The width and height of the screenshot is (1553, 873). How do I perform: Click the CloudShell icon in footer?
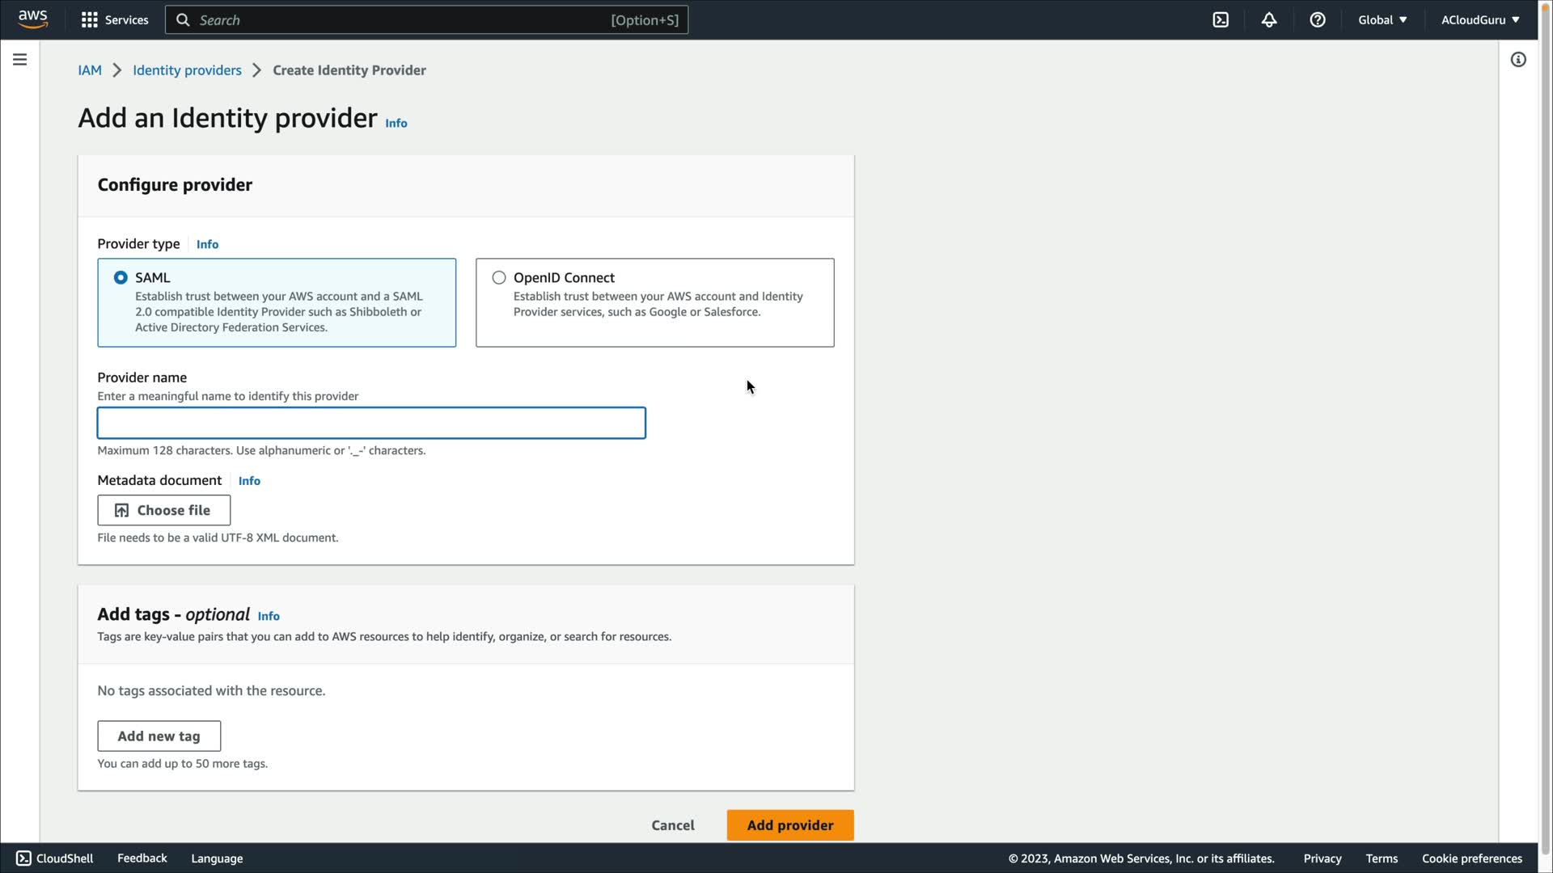(23, 858)
